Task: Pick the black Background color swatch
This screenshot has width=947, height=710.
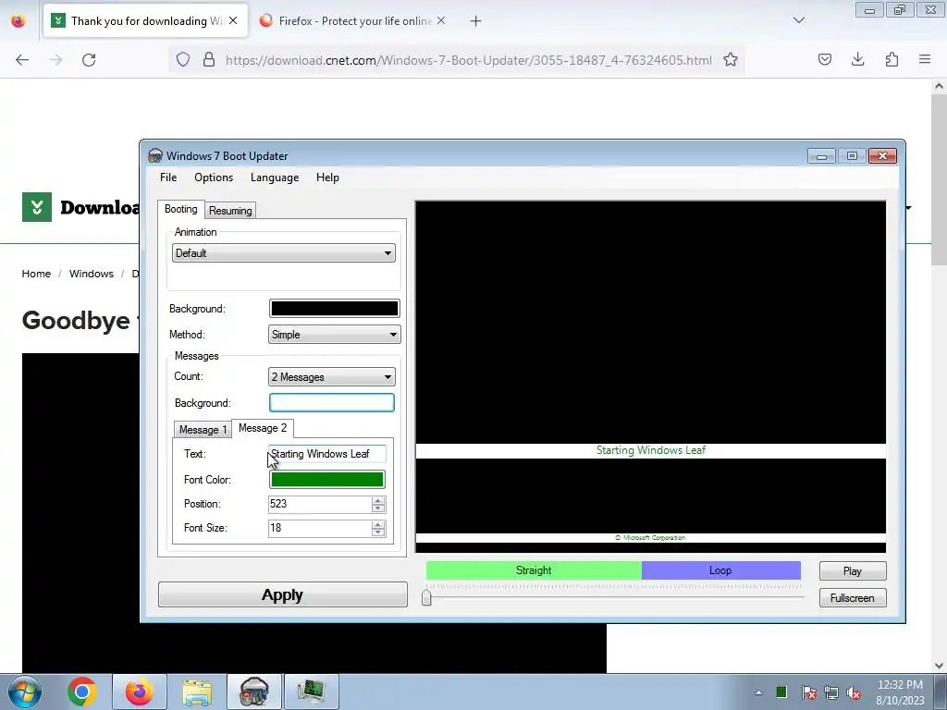Action: 334,309
